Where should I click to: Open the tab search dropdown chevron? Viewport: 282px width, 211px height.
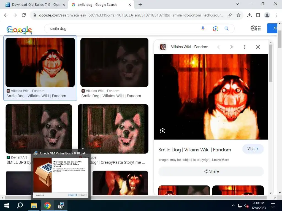[238, 4]
